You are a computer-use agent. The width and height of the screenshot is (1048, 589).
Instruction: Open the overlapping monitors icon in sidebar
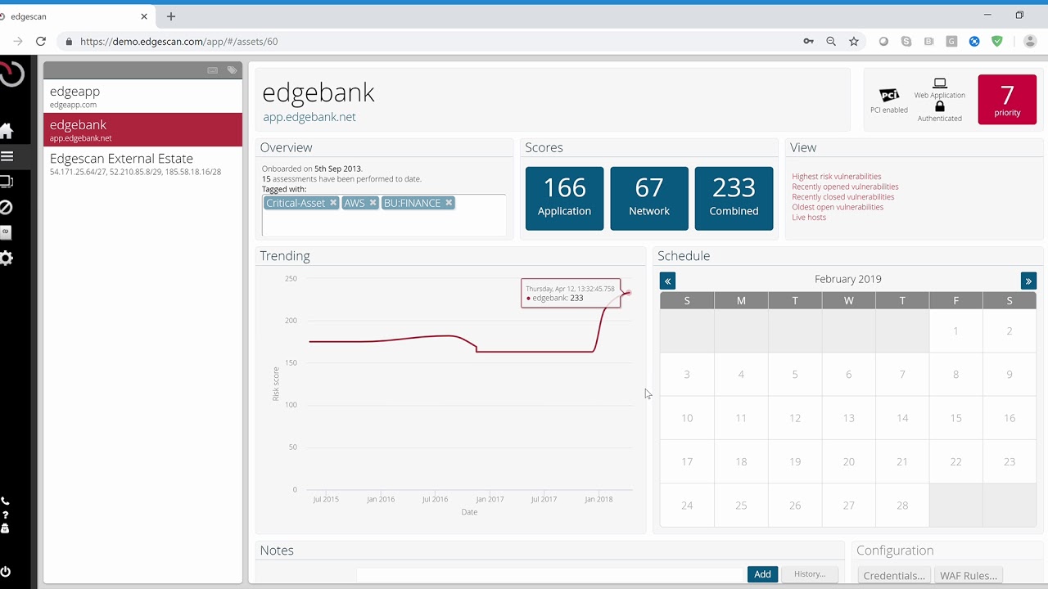pyautogui.click(x=7, y=182)
